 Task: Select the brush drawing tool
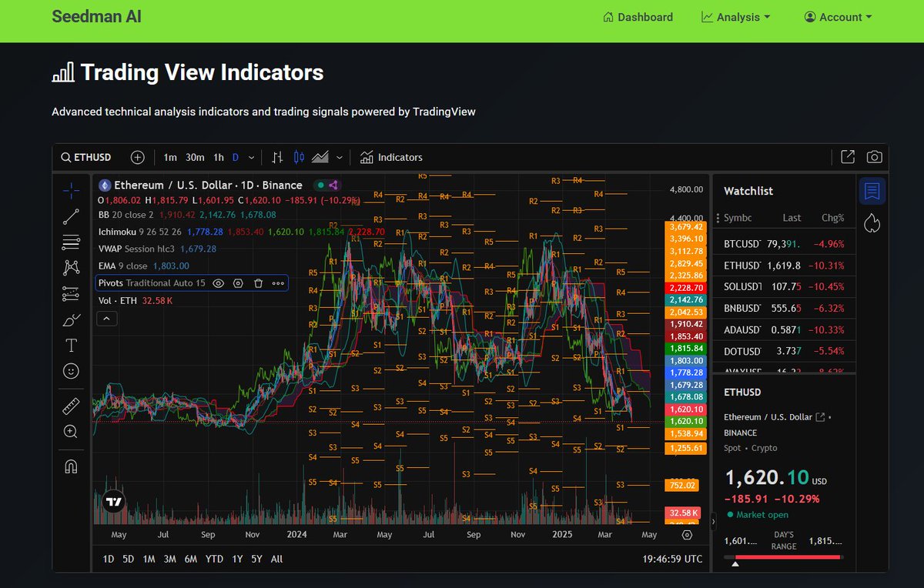[71, 319]
